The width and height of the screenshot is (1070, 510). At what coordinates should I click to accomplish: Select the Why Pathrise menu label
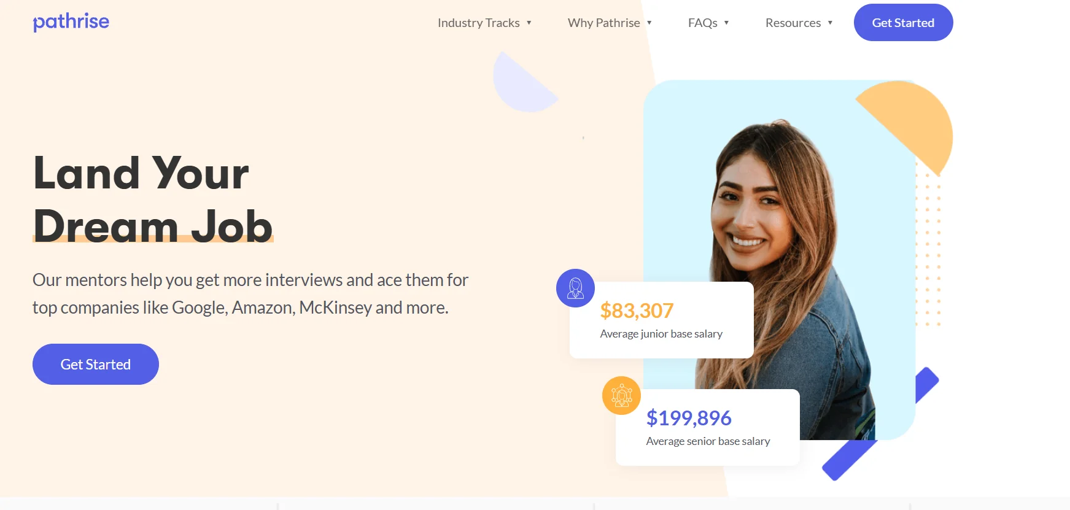click(x=603, y=23)
